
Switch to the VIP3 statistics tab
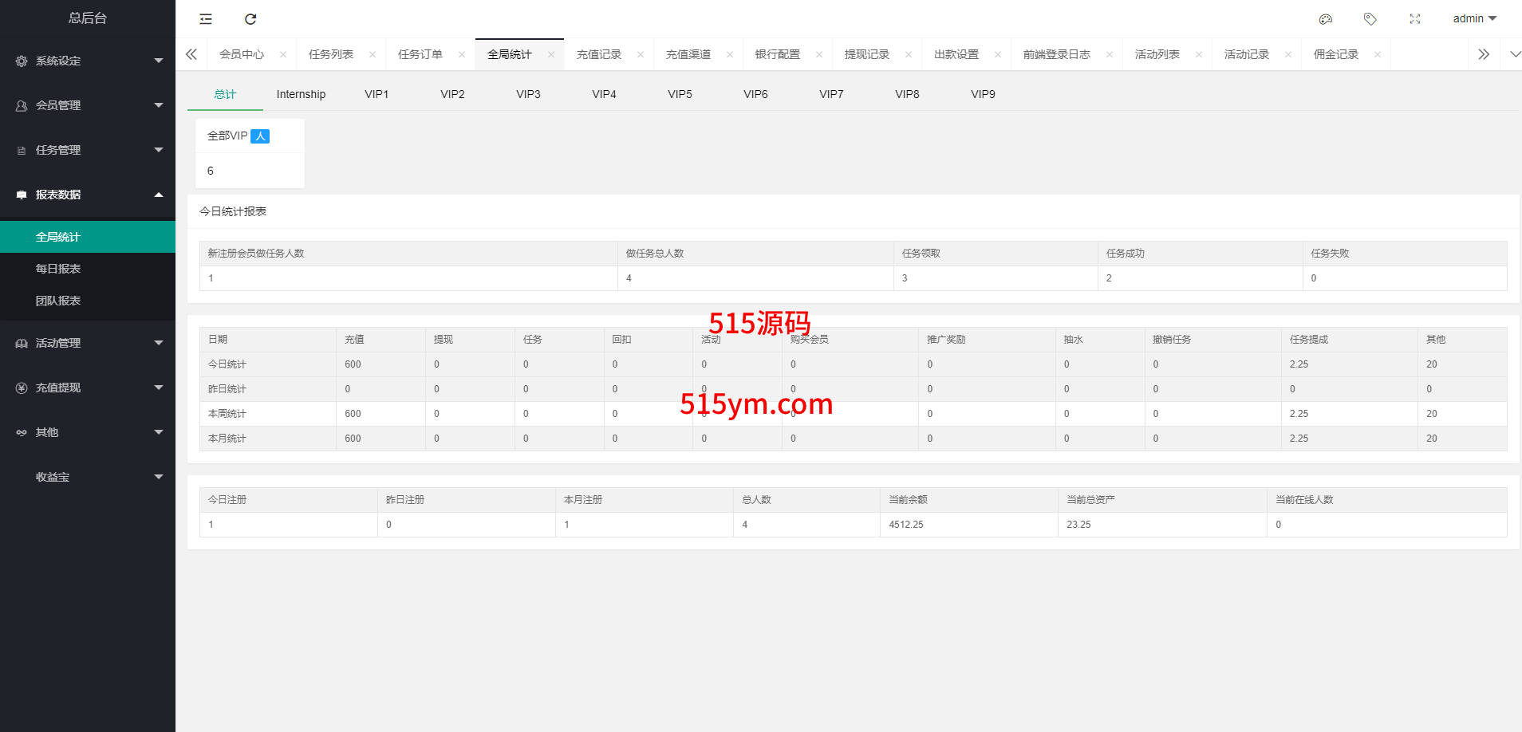[528, 94]
